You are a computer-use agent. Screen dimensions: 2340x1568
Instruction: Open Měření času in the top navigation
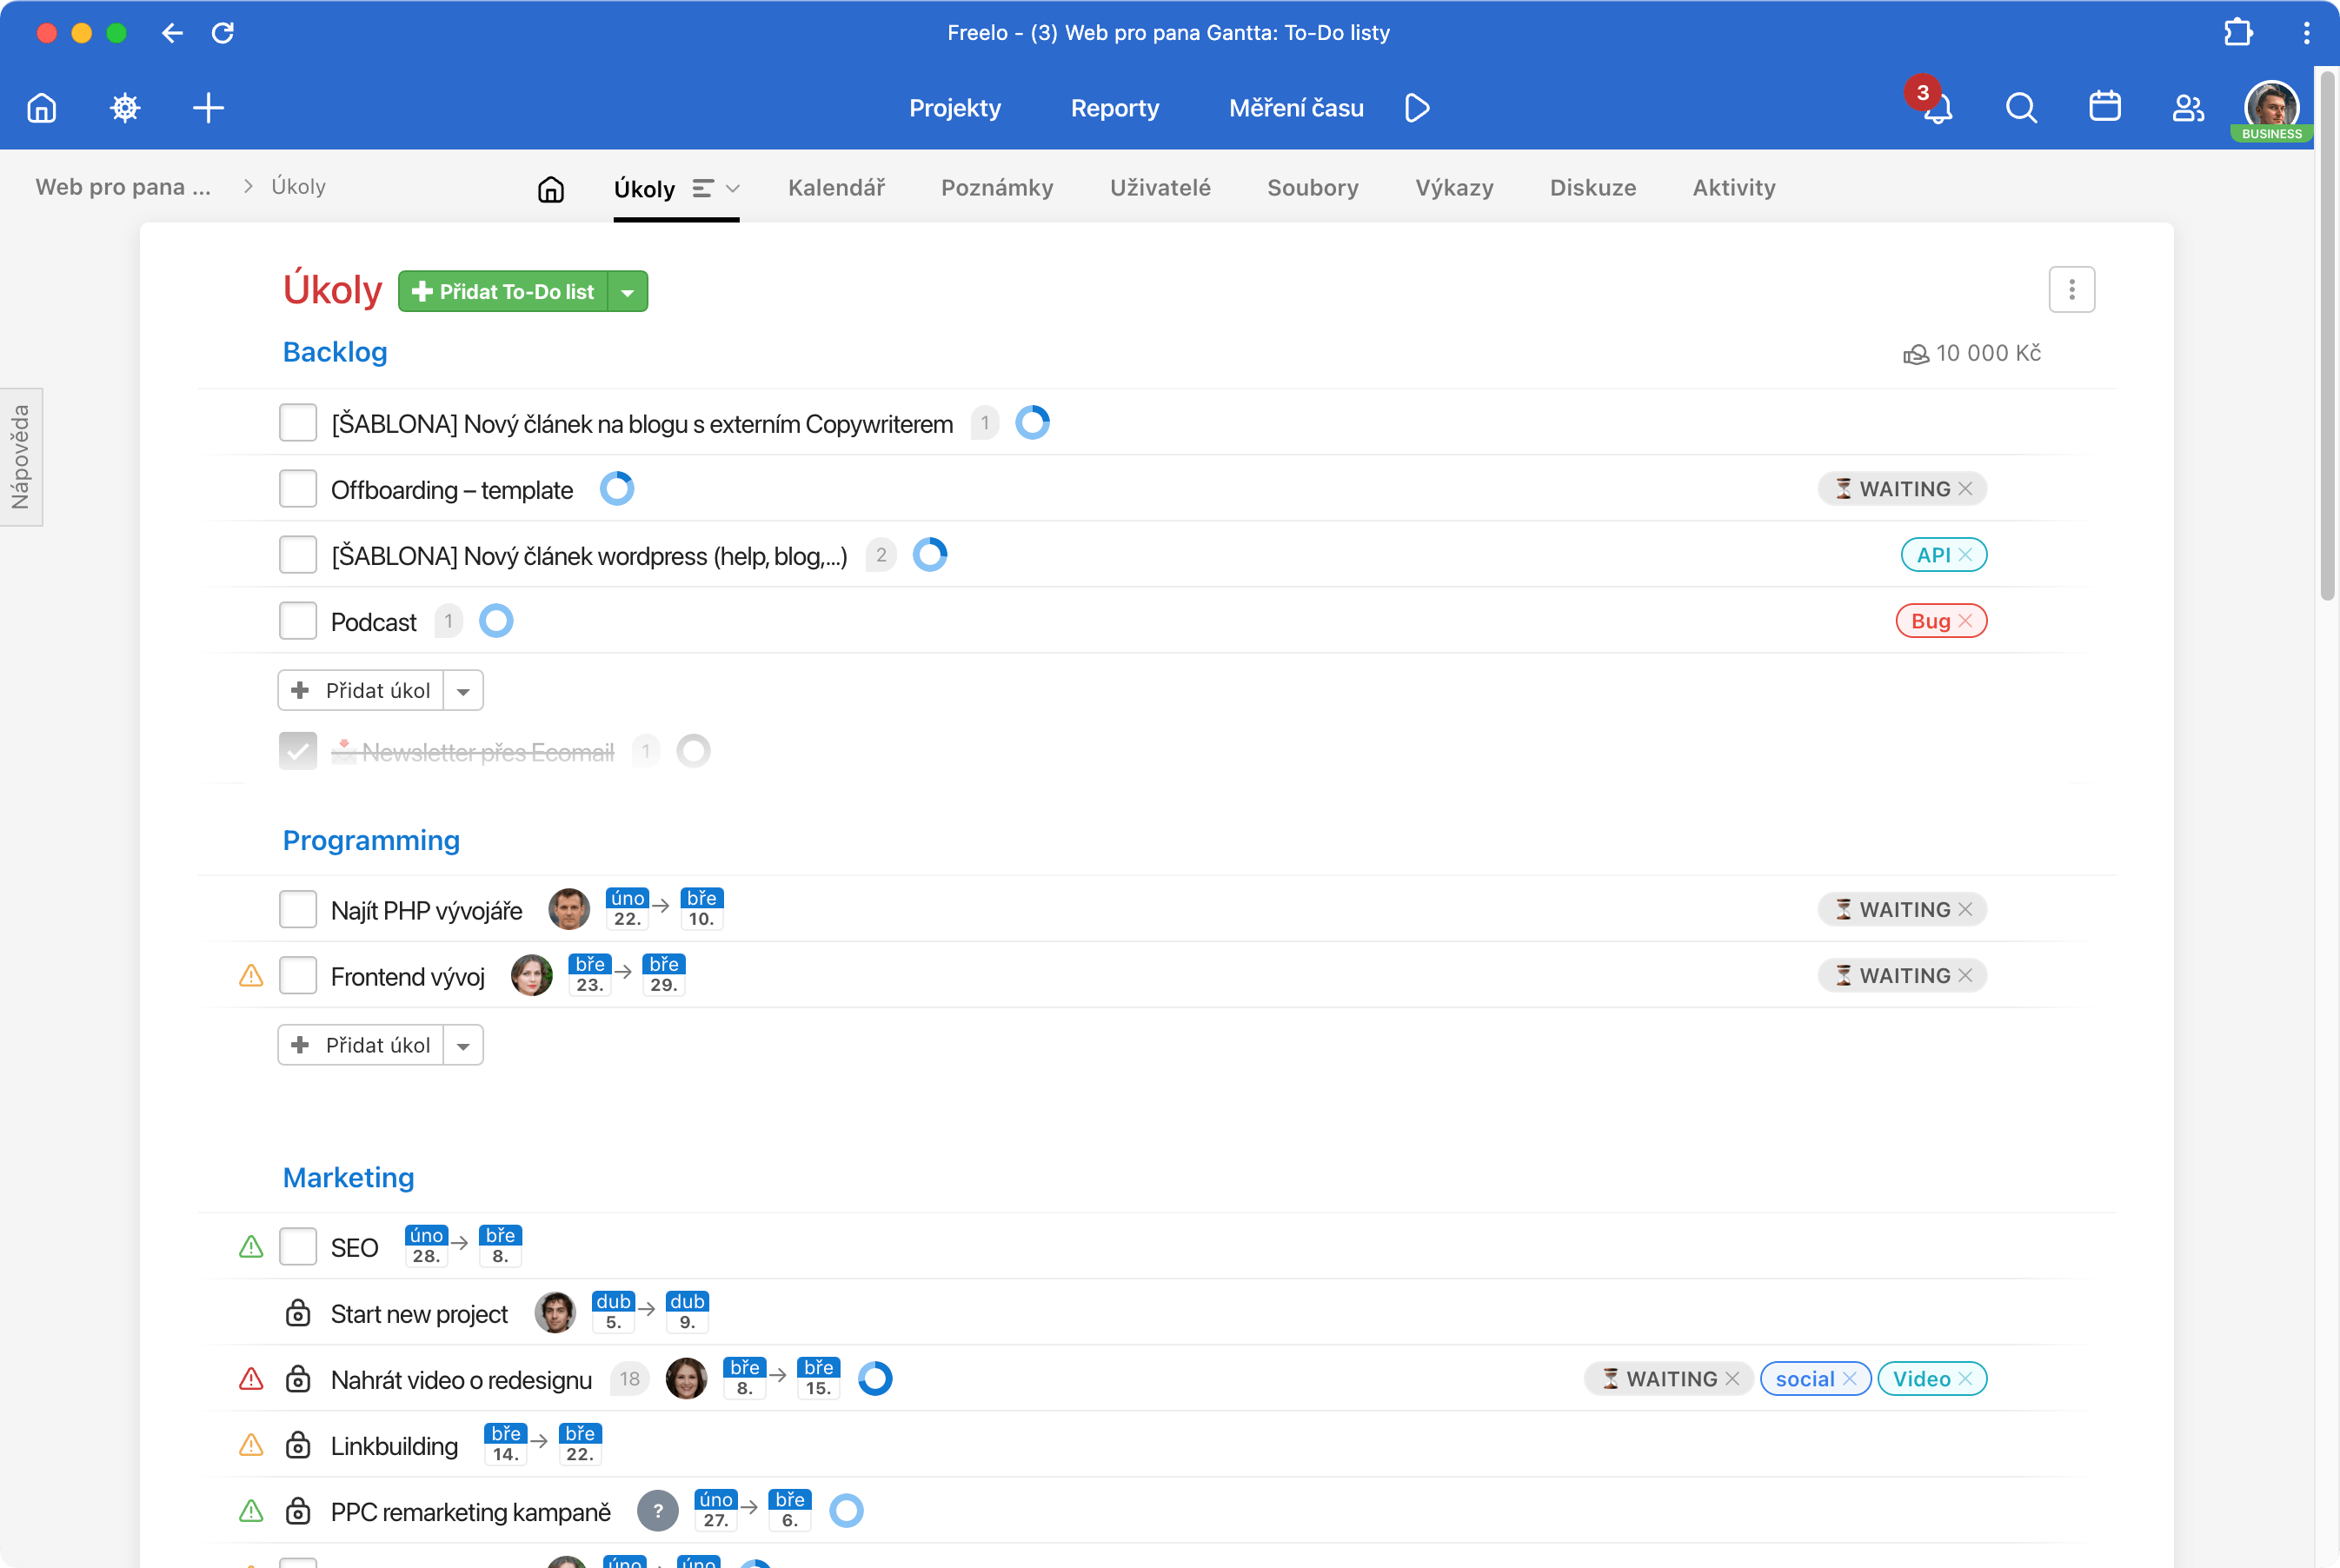pos(1296,108)
